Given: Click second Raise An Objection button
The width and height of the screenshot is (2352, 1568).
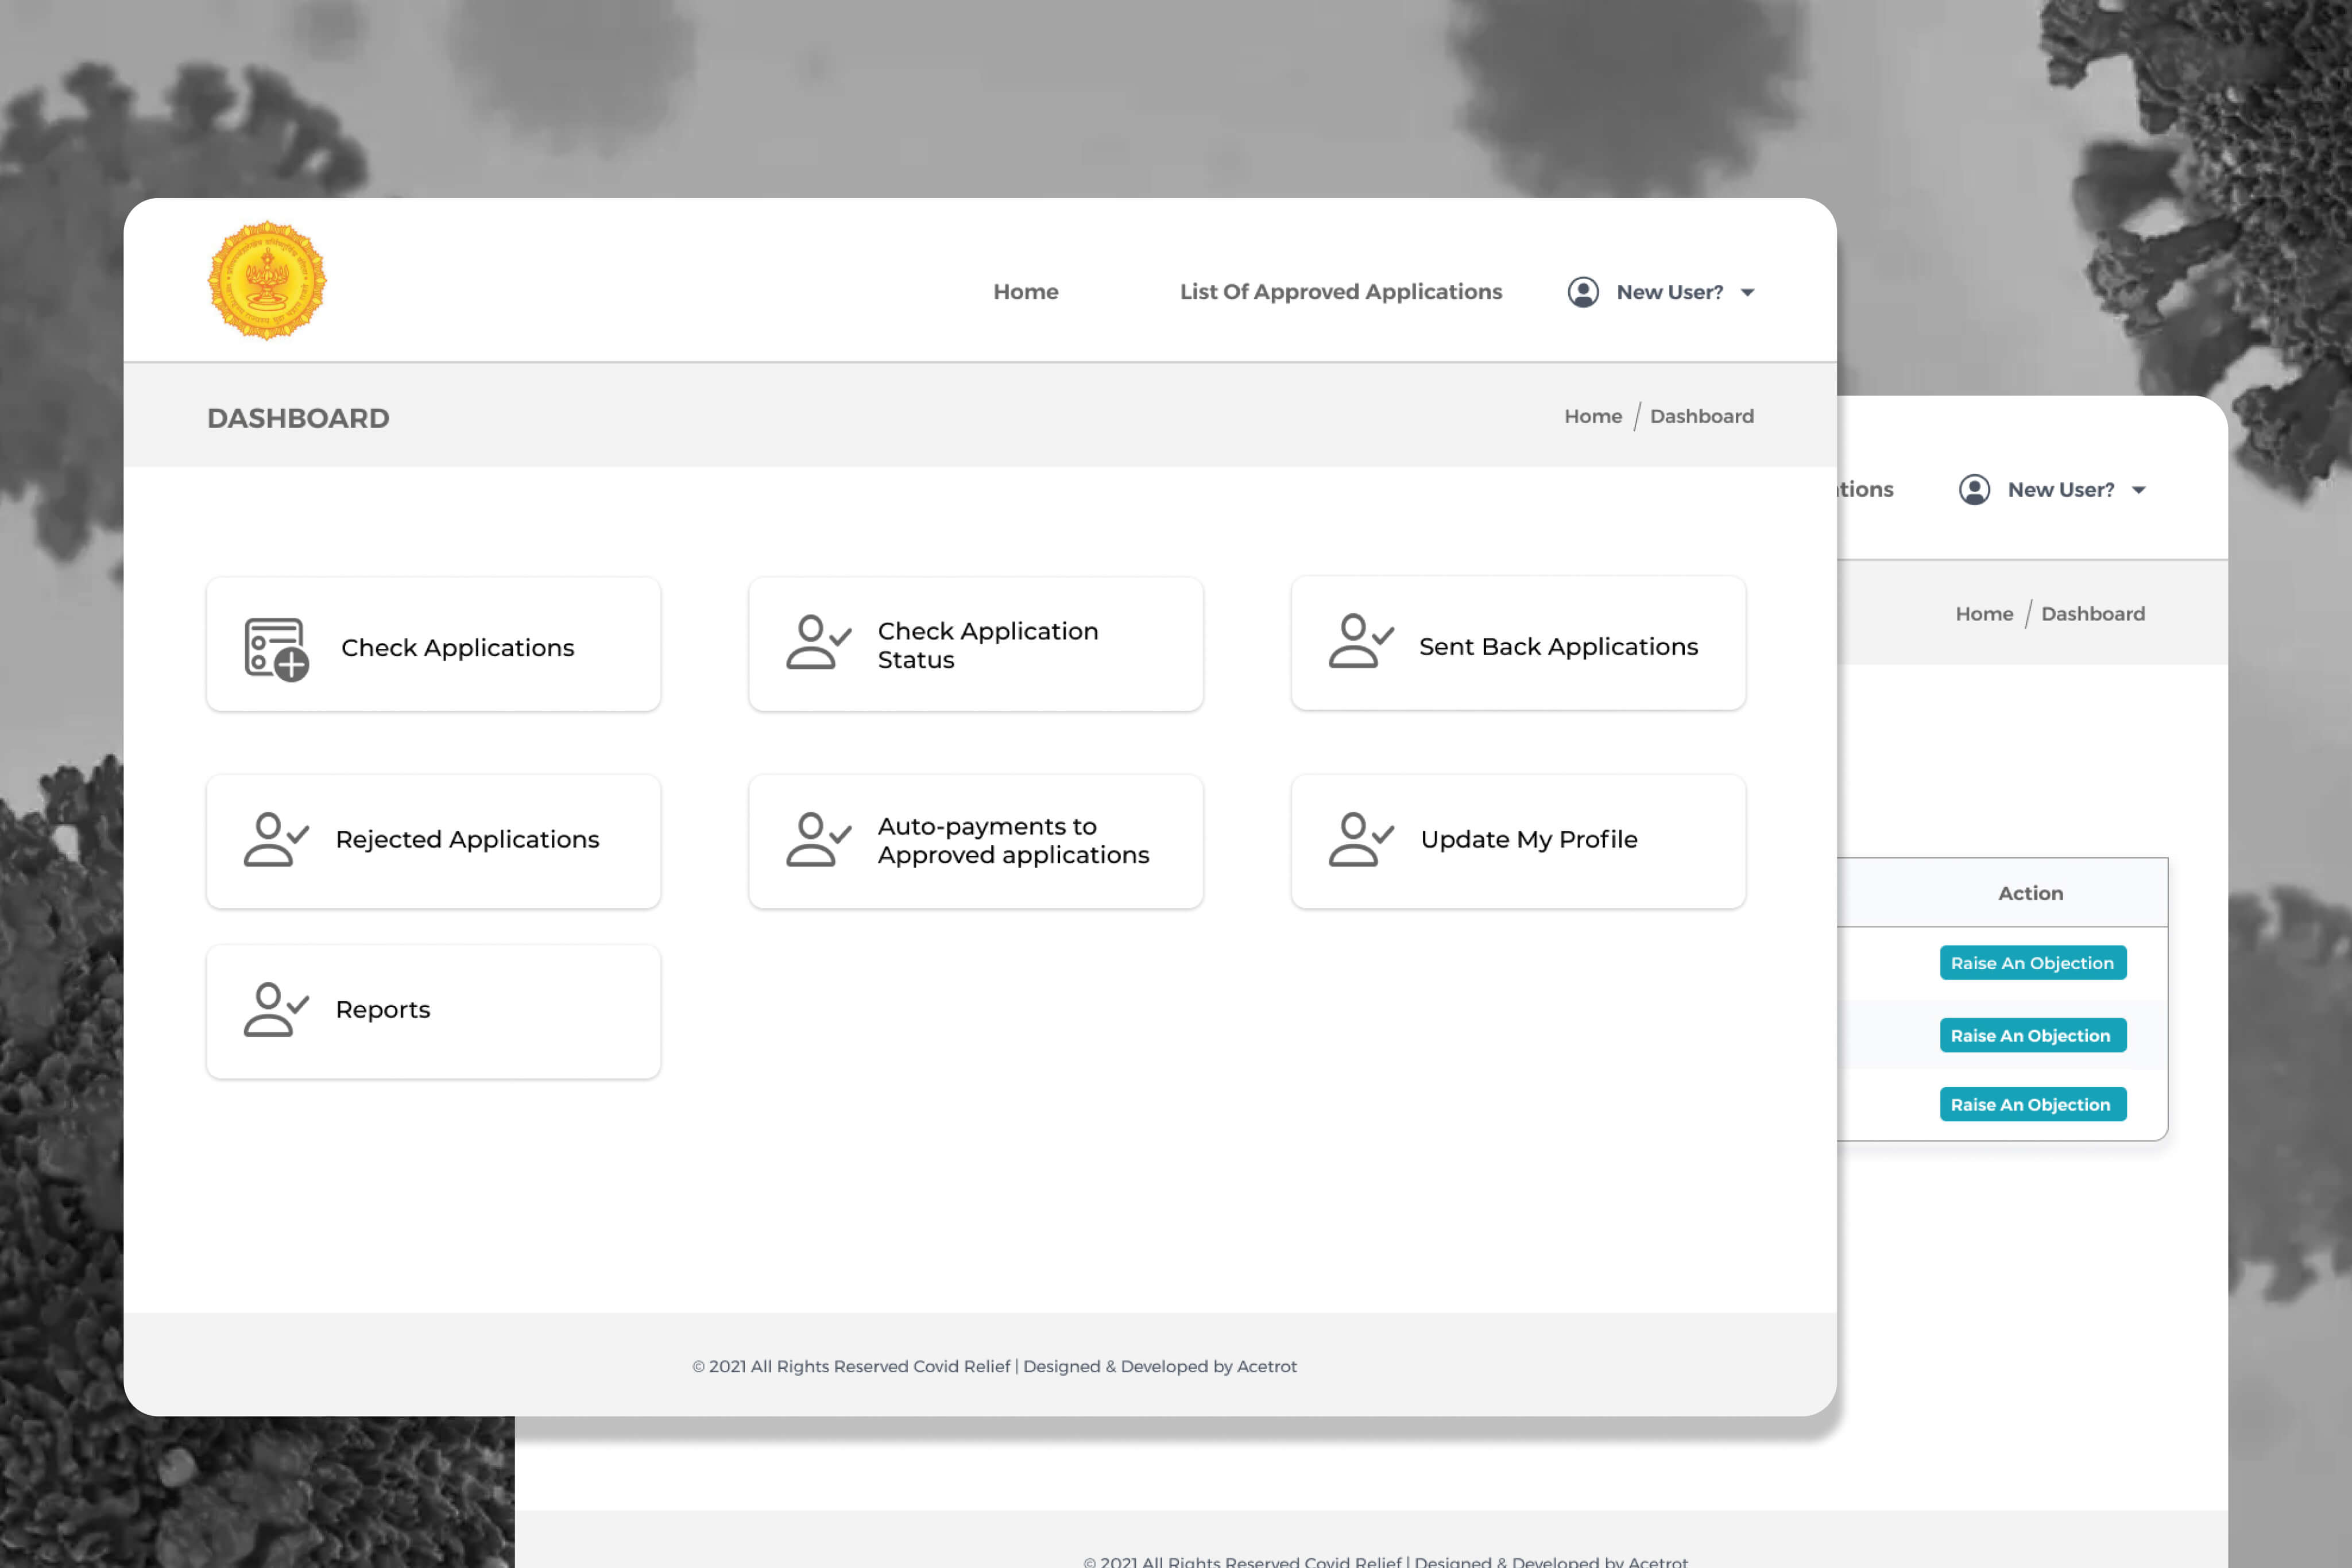Looking at the screenshot, I should point(2032,1035).
